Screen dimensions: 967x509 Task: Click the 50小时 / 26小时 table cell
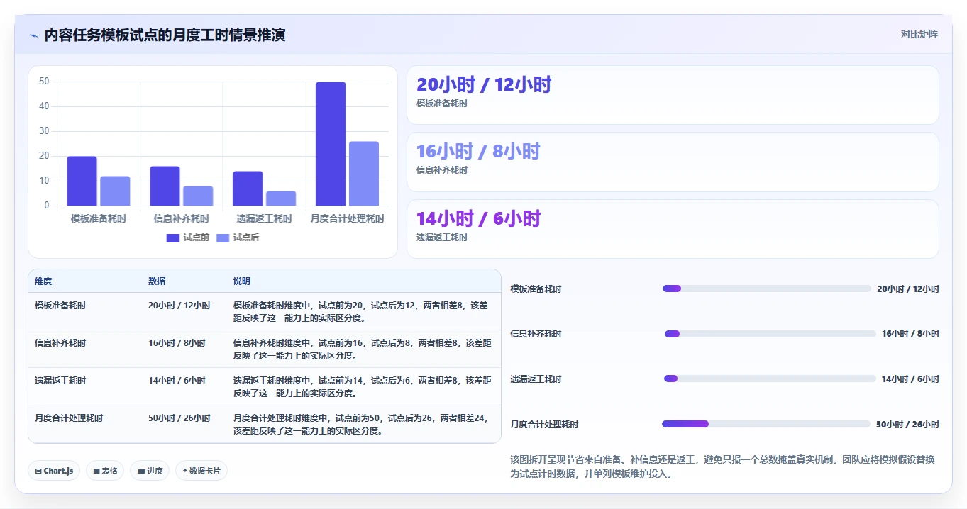click(179, 418)
